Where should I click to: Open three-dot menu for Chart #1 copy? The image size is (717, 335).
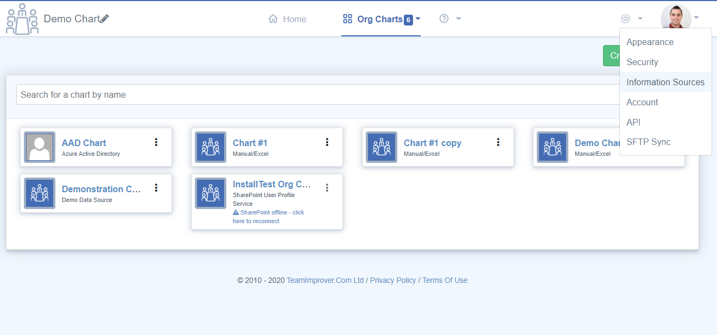(x=498, y=142)
